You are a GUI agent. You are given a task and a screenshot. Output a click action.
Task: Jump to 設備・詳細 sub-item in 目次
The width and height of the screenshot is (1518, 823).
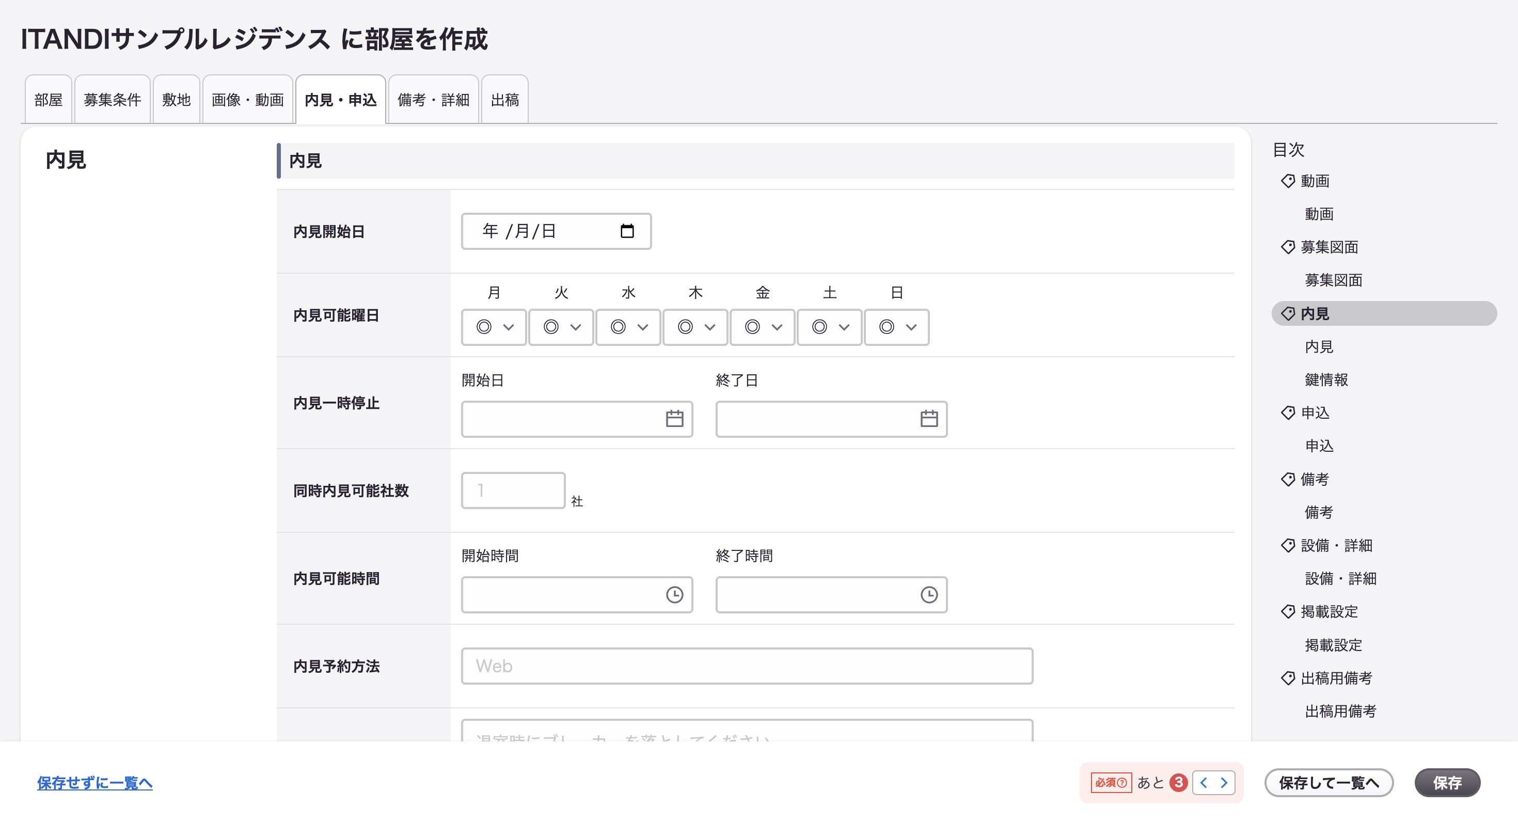click(x=1340, y=578)
